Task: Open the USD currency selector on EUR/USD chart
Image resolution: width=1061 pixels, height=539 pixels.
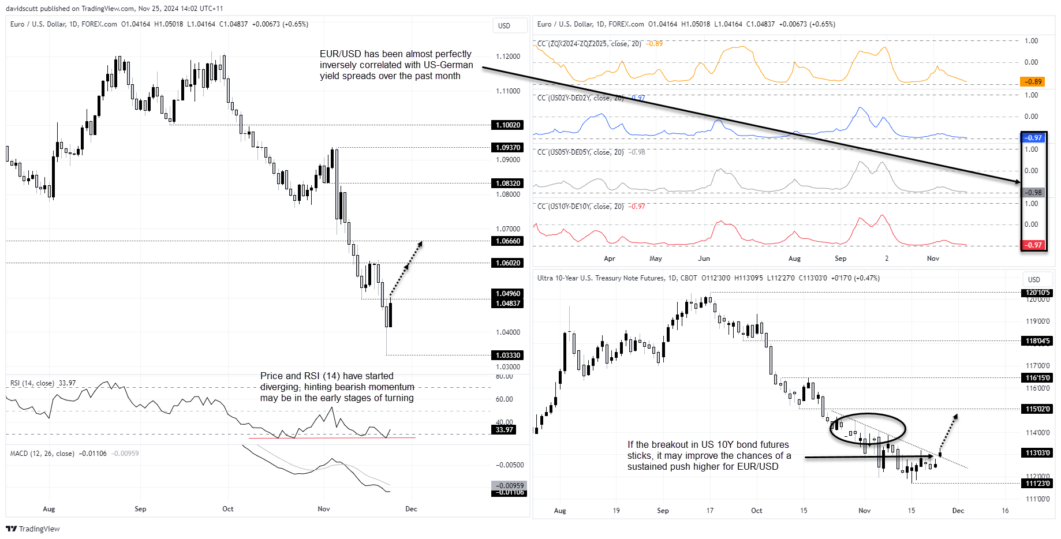Action: (x=510, y=25)
